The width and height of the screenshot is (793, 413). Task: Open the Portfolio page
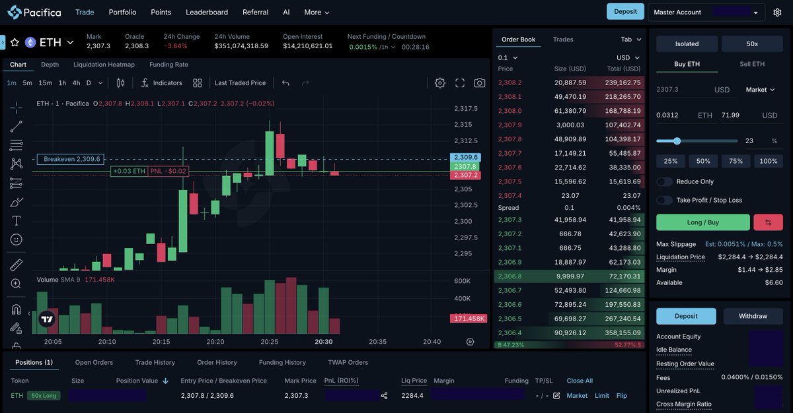point(122,12)
